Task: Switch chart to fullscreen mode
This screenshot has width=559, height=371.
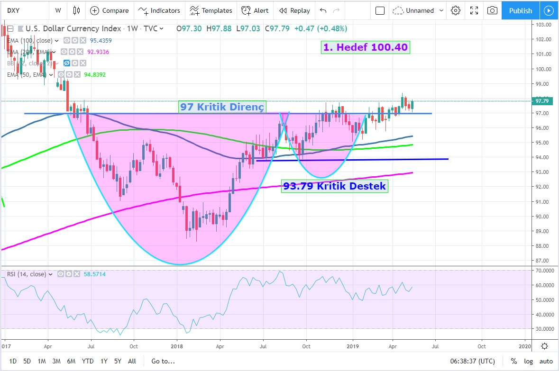Action: point(474,11)
